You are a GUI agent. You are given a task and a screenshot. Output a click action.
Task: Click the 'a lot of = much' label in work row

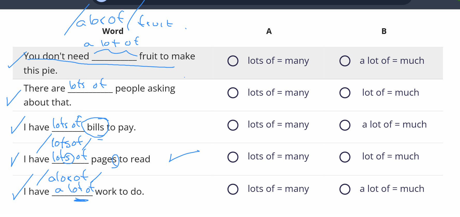(392, 189)
